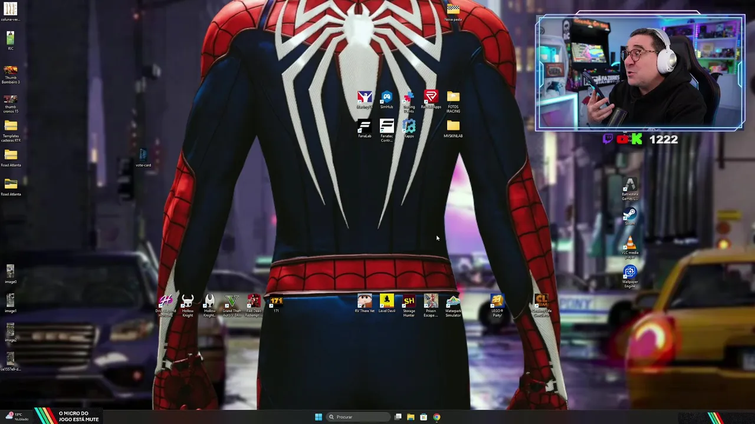This screenshot has width=755, height=424.
Task: Open the Red Dead Redemption shortcut
Action: coord(254,306)
